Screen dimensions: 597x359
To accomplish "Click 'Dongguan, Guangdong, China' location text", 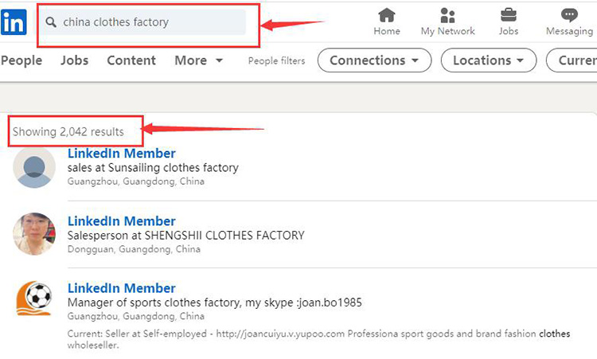I will [x=134, y=249].
